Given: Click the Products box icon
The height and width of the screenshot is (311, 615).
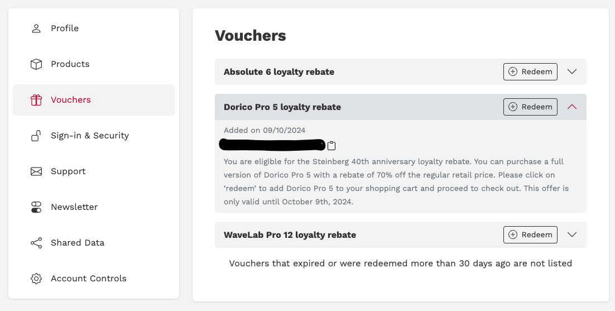Looking at the screenshot, I should (36, 64).
